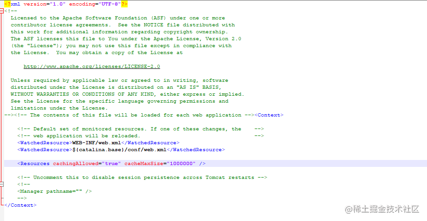Click the line "Unless required by applicable law"
The image size is (427, 221).
point(119,80)
